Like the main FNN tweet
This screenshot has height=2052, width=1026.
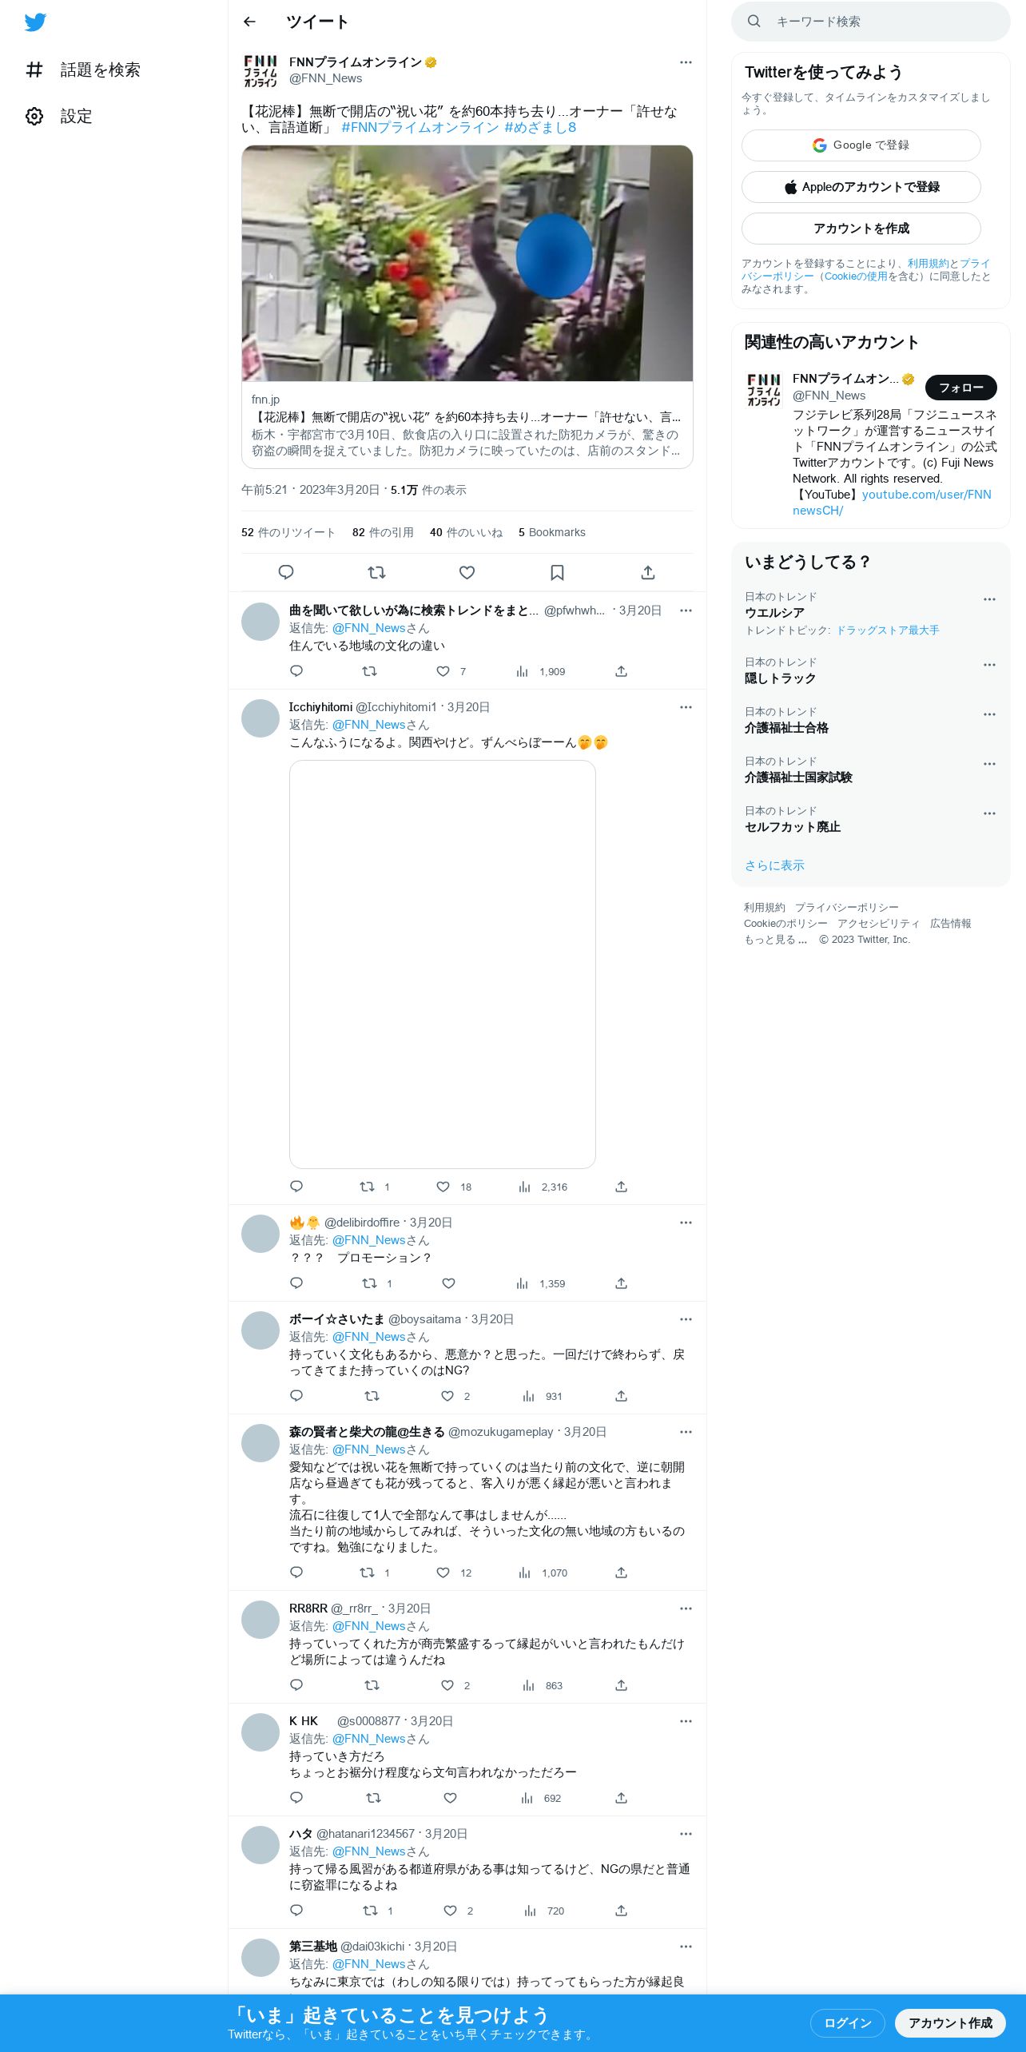coord(467,572)
